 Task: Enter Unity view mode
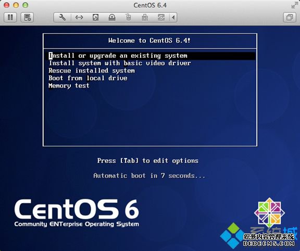(290, 17)
